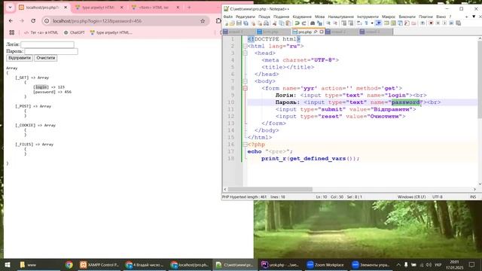This screenshot has height=271, width=482.
Task: Collapse the body fold marker on line 7
Action: pos(245,81)
